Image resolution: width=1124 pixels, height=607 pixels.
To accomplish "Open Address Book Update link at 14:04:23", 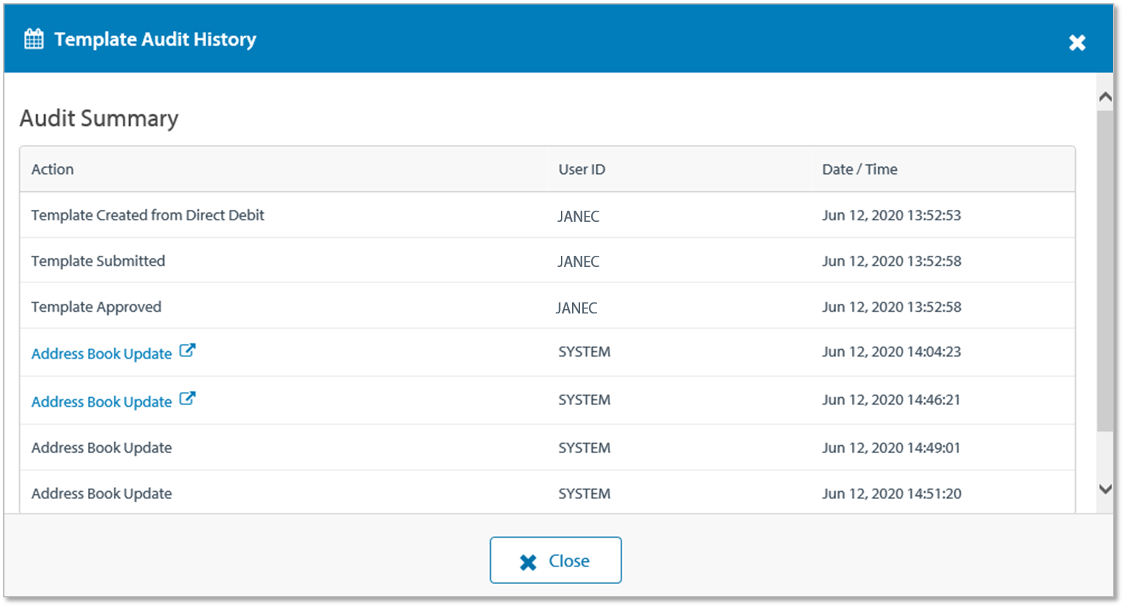I will [101, 354].
